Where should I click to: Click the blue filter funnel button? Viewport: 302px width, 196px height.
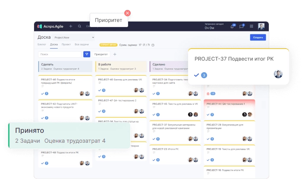(87, 54)
